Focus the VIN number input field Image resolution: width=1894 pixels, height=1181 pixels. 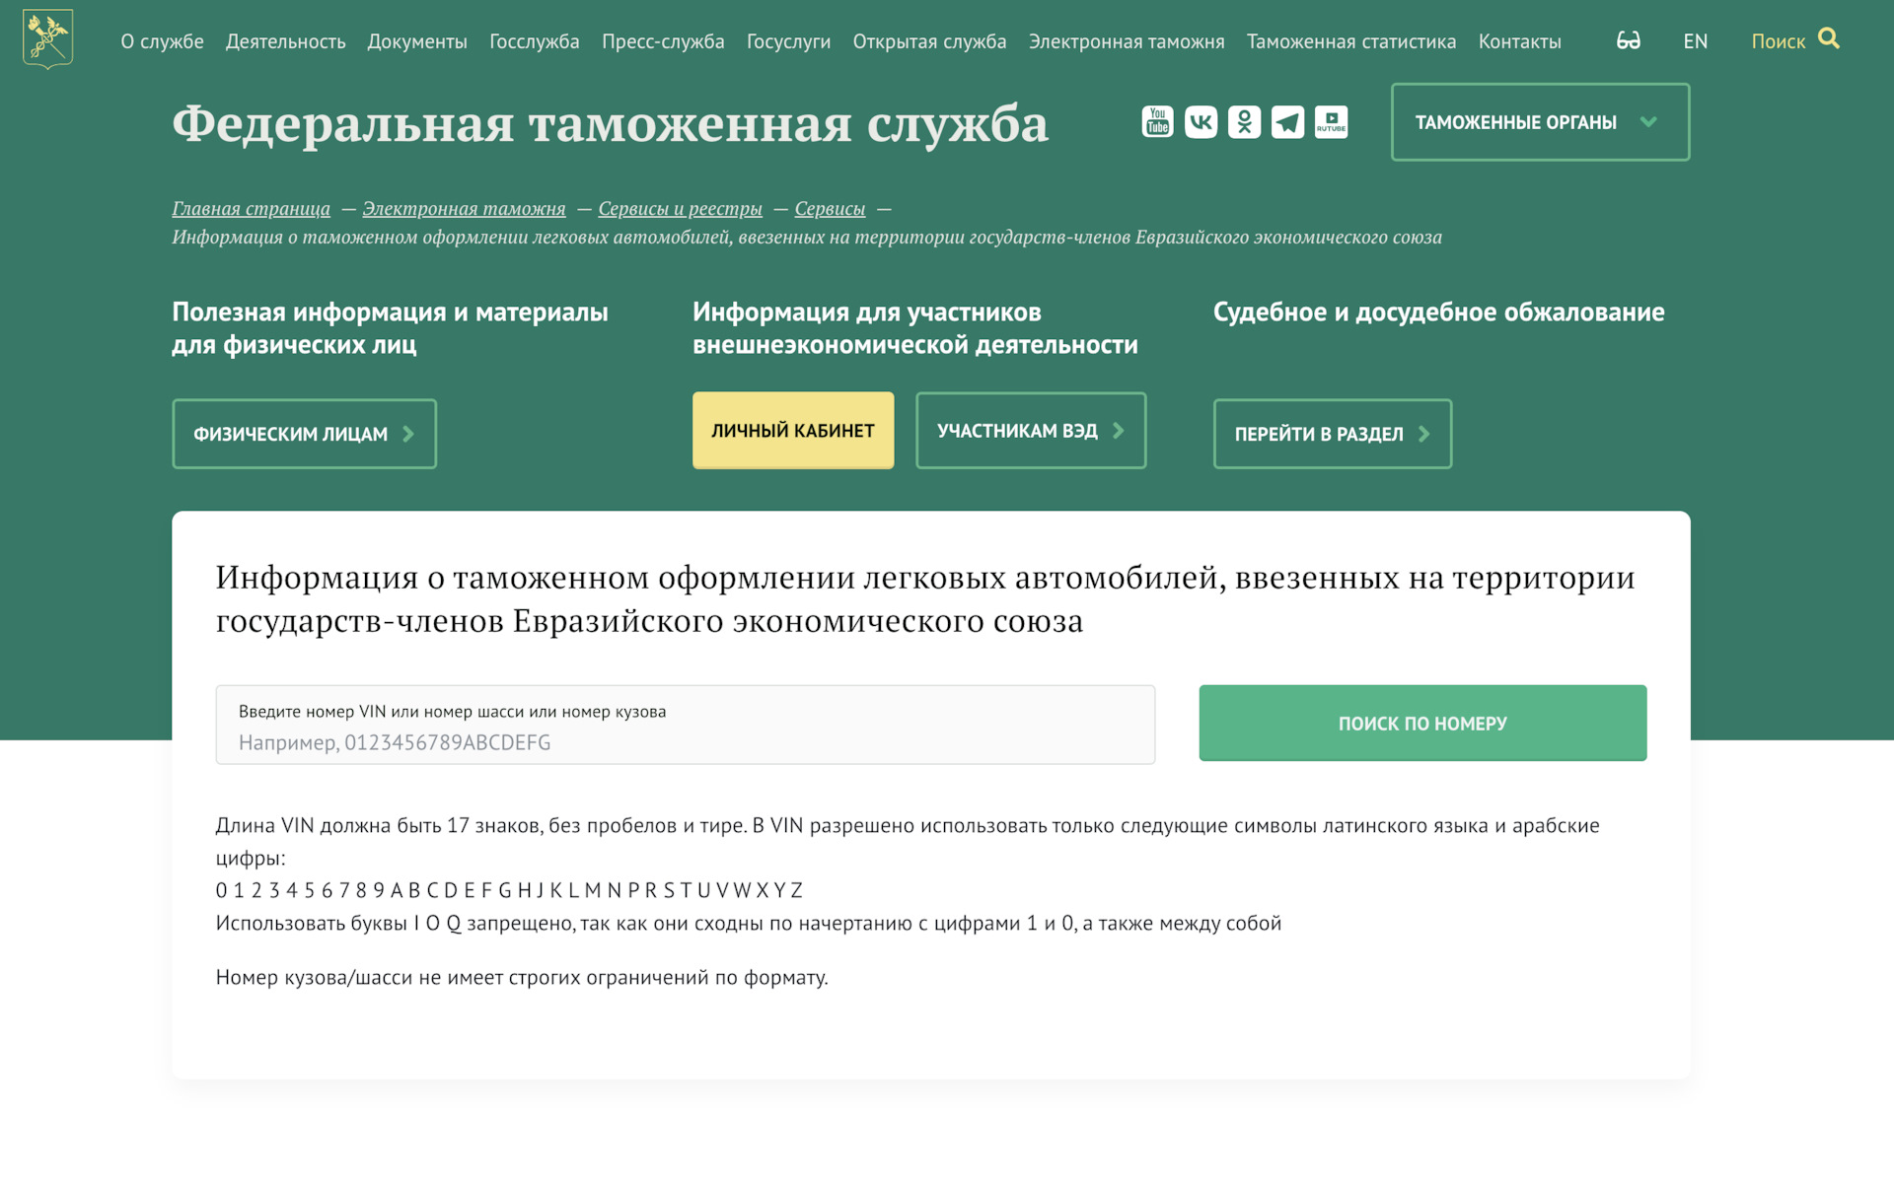685,740
